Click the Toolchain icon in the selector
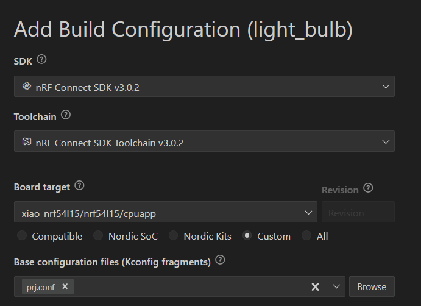Image resolution: width=421 pixels, height=306 pixels. (x=27, y=141)
